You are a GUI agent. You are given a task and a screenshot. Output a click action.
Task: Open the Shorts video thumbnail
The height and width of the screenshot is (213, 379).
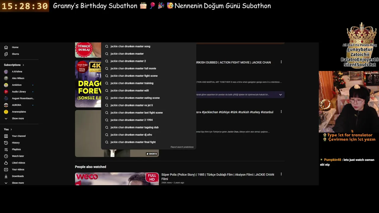[x=117, y=133]
